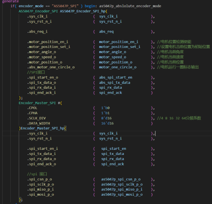
Task: Click the port .spi_miso_p_i
Action: tap(40, 190)
